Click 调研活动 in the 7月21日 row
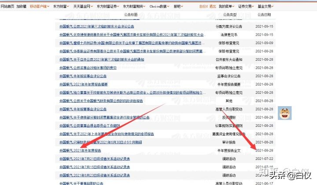The image size is (317, 185). pos(229,159)
